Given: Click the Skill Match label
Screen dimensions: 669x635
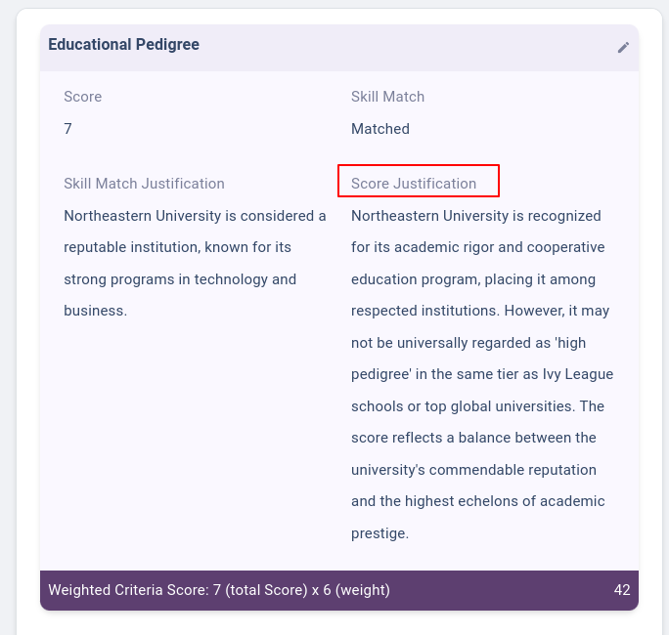Looking at the screenshot, I should point(387,97).
